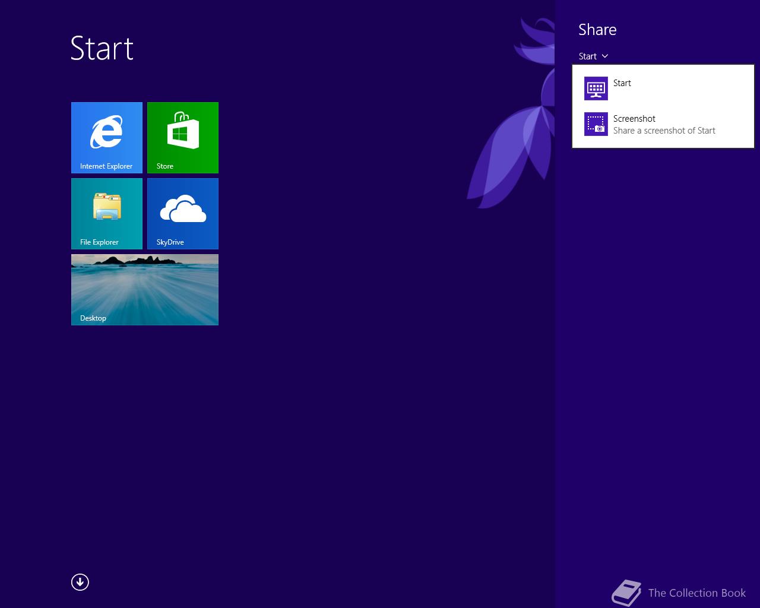Click the Share pane heading
The width and height of the screenshot is (760, 608).
coord(597,30)
